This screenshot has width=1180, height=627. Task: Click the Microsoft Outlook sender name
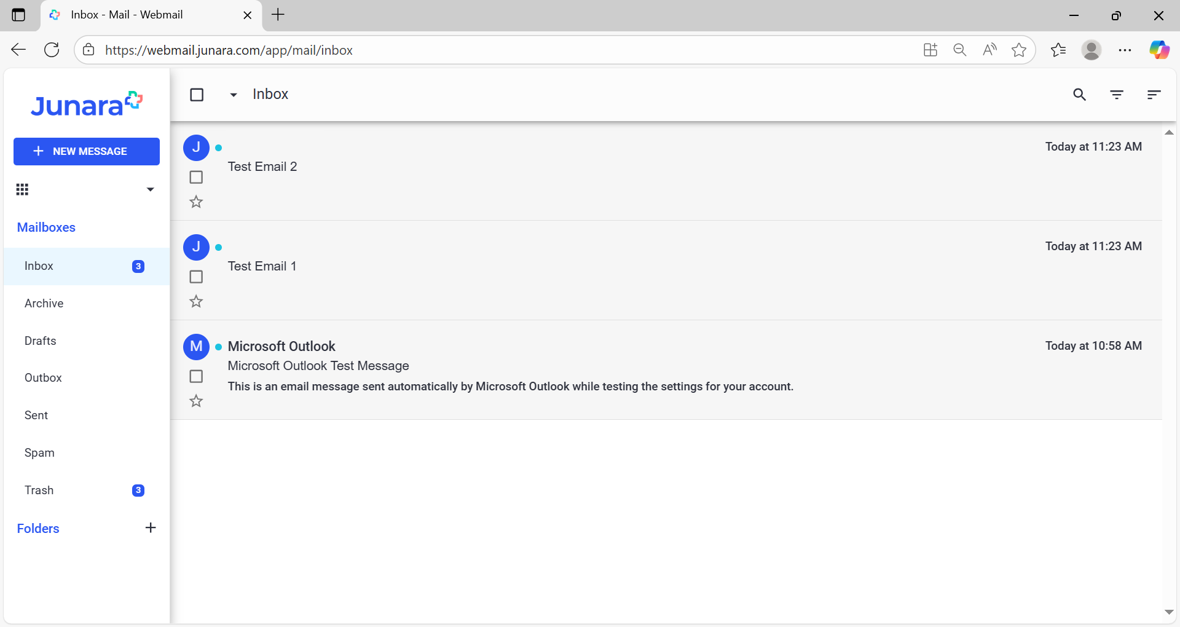281,346
